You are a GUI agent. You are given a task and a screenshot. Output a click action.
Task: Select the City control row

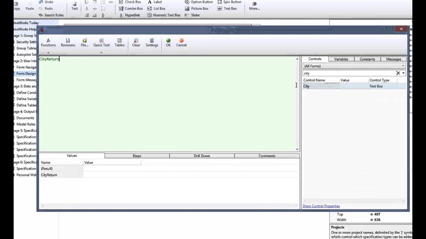tap(354, 86)
